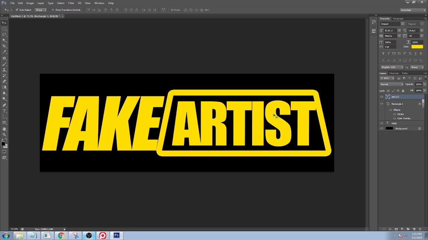Select the Rectangle shape tool

coord(4,123)
